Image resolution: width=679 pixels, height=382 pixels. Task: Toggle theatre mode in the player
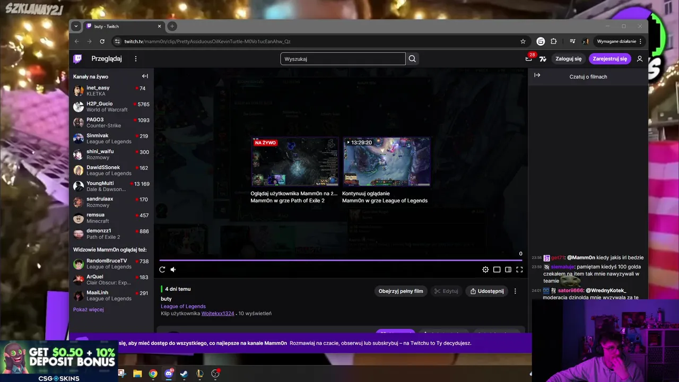[x=508, y=270]
